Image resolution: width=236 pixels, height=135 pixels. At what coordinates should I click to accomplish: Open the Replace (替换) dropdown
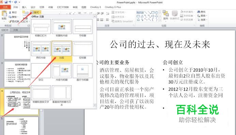click(202, 16)
